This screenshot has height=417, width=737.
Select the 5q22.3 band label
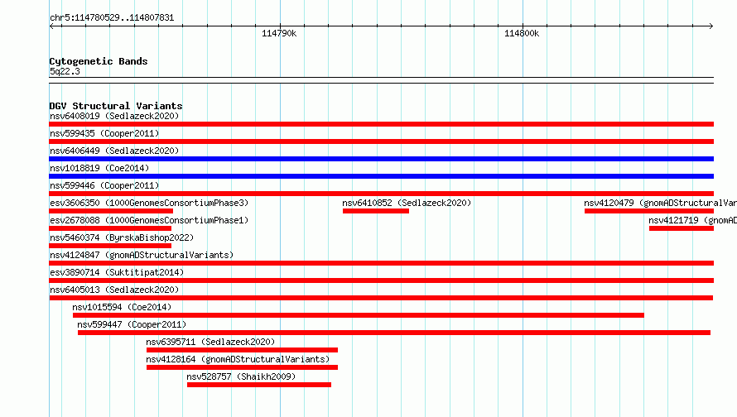pyautogui.click(x=65, y=71)
